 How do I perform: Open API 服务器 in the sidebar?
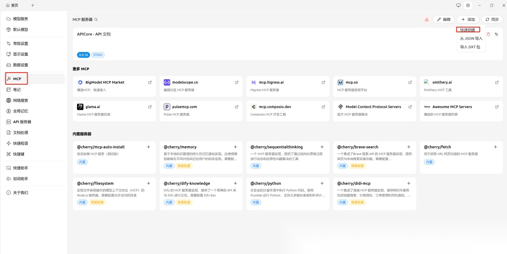[34, 122]
